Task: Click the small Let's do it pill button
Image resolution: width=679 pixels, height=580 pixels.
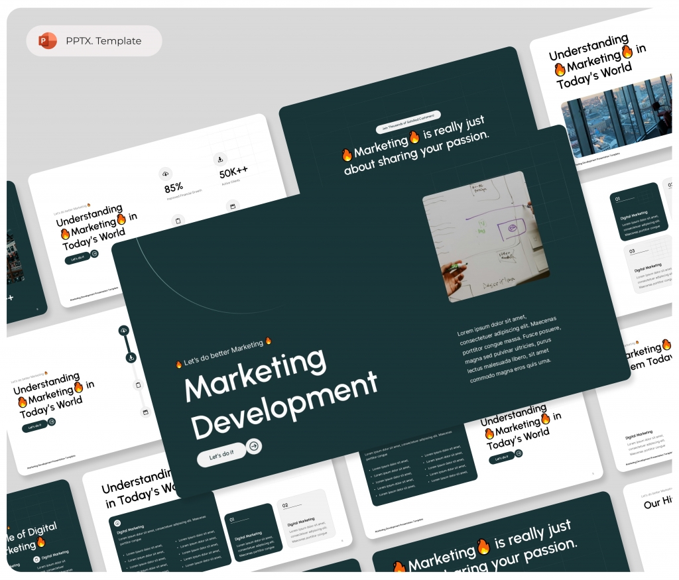Action: pos(79,258)
